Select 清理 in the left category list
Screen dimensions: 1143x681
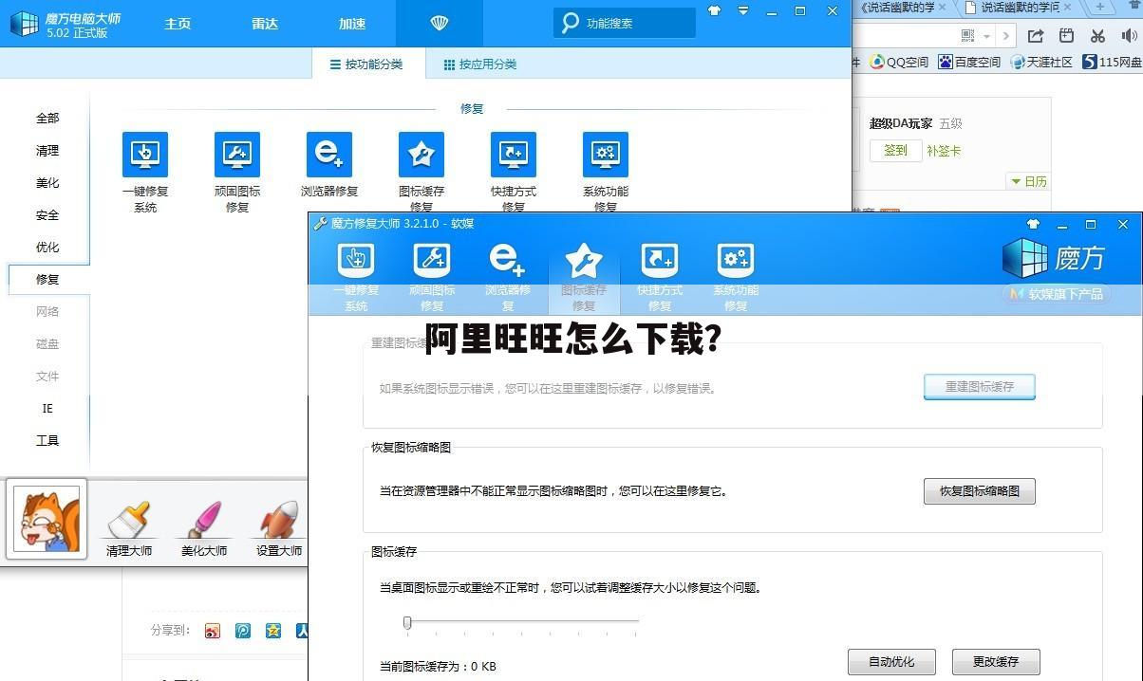pos(47,151)
